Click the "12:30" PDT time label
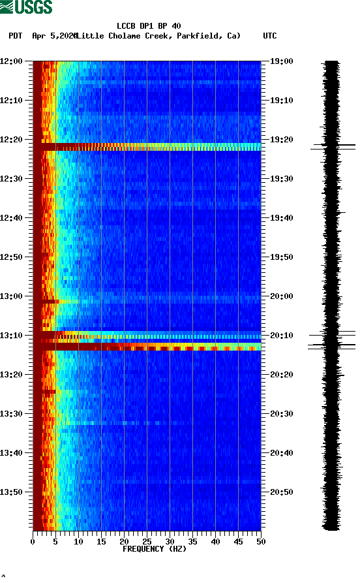 12,178
